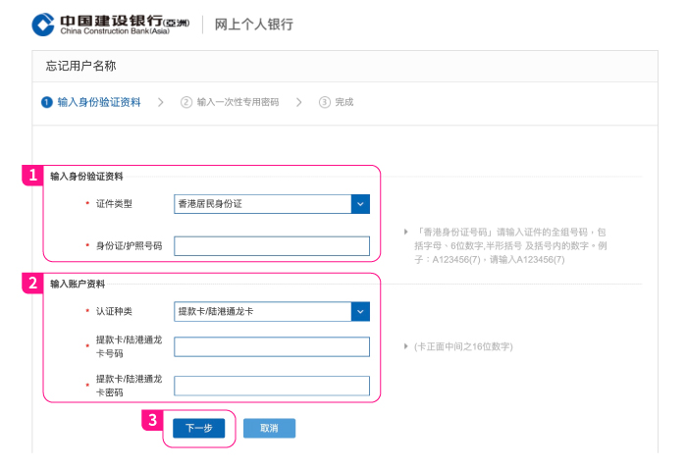Click the pink number 3 annotation badge
This screenshot has height=469, width=687.
click(x=152, y=420)
